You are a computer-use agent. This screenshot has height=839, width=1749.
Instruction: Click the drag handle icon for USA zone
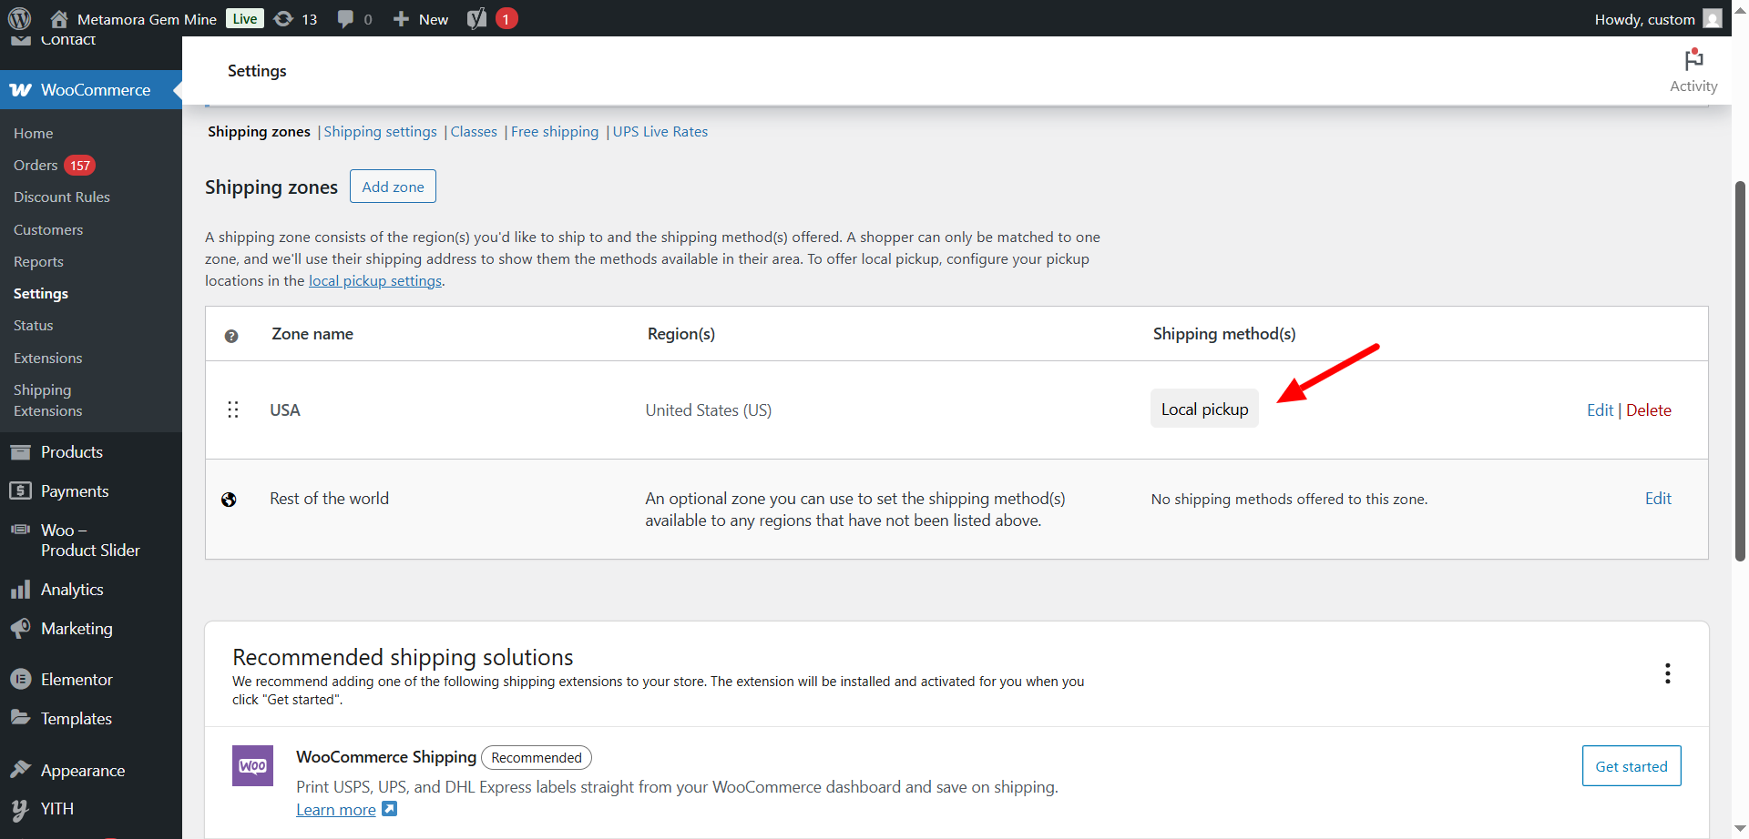[233, 409]
